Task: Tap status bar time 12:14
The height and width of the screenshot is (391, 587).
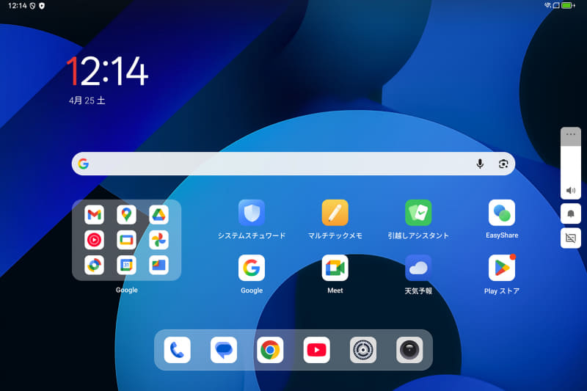Action: (17, 6)
